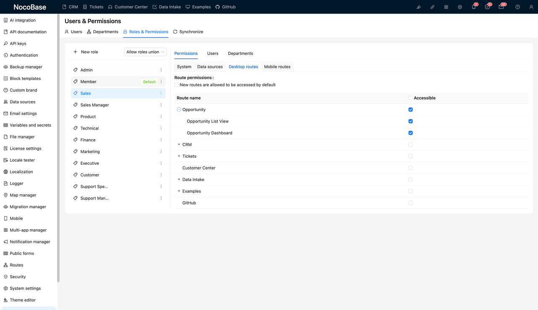Screen dimensions: 538x310
Task: Open the Customer role three-dot menu
Action: click(161, 175)
